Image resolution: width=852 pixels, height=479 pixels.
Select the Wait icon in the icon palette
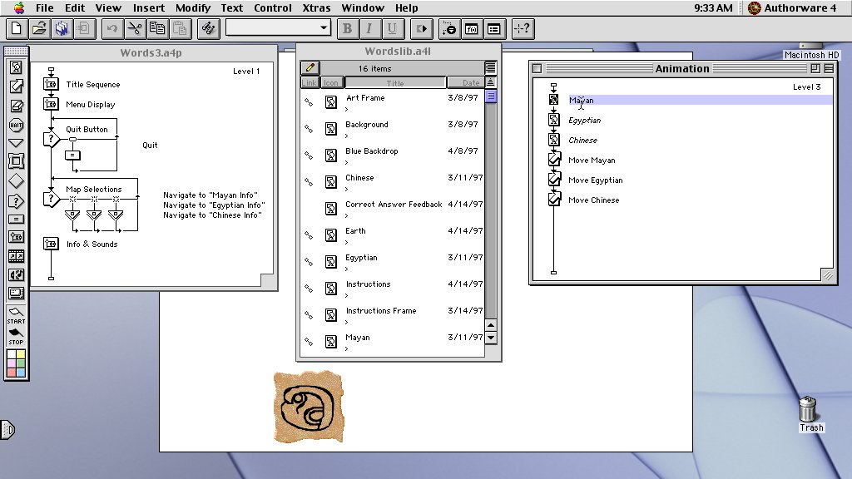click(16, 126)
